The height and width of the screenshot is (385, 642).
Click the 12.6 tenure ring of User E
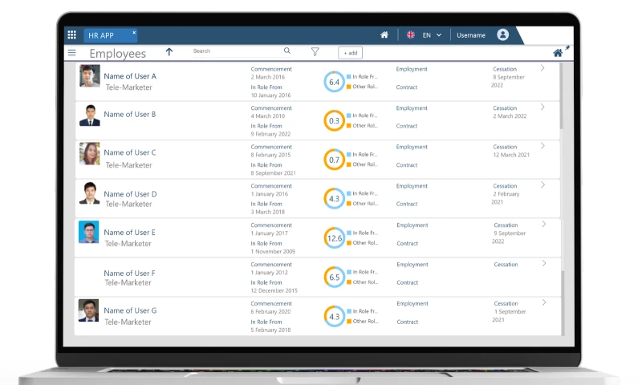(335, 238)
